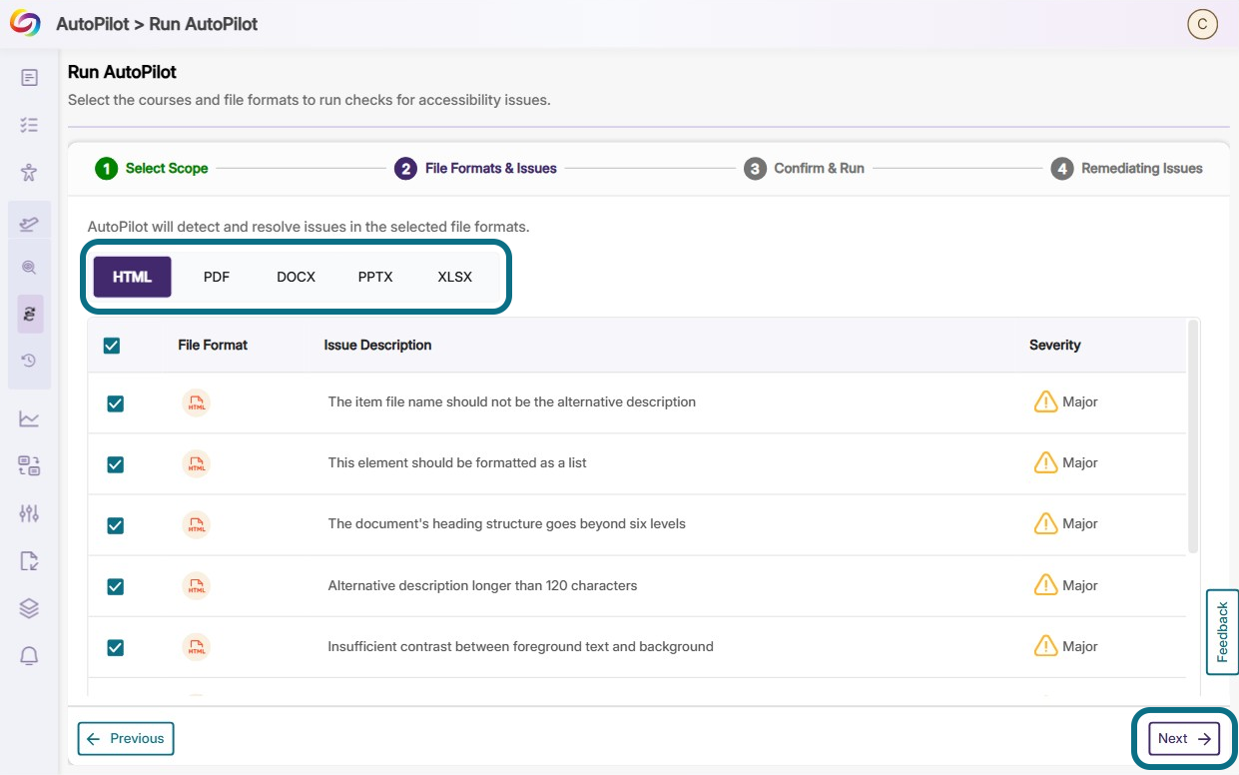This screenshot has height=775, width=1239.
Task: Click HTML file icon in the list formatting row
Action: tap(197, 463)
